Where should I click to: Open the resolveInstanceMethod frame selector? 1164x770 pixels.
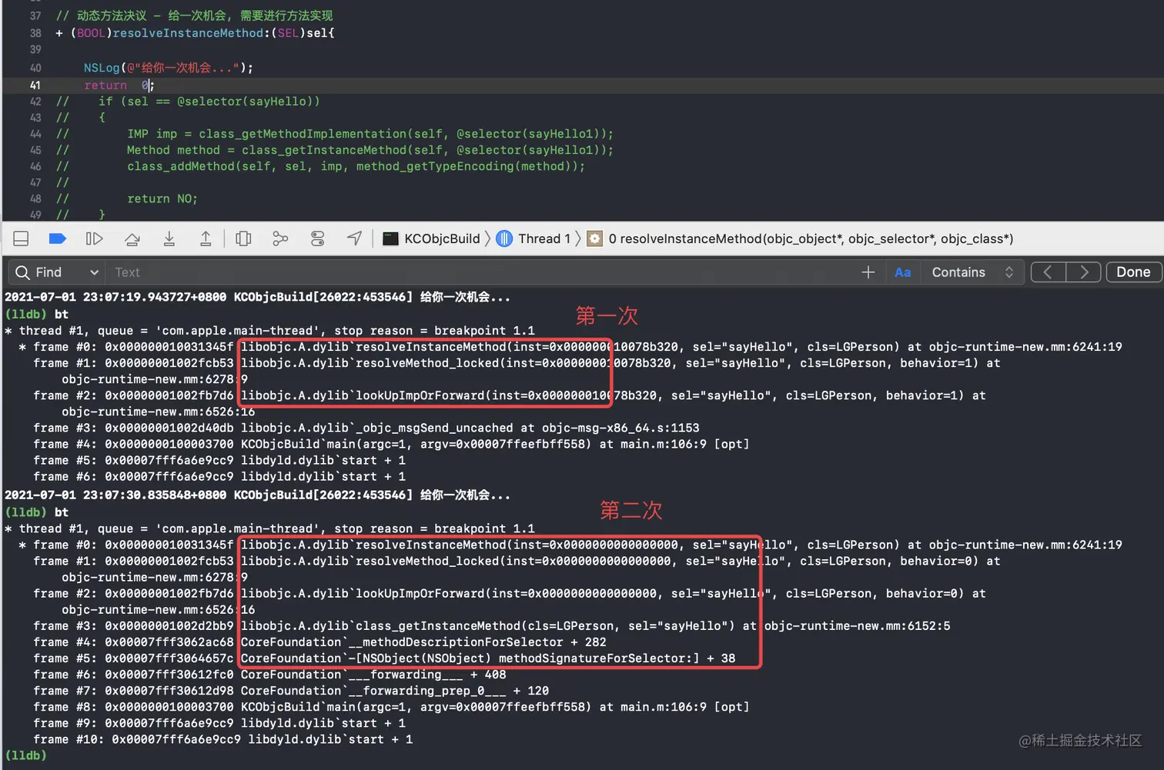[801, 238]
